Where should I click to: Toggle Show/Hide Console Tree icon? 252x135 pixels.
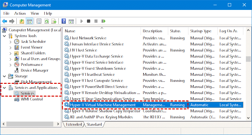[x=30, y=21]
